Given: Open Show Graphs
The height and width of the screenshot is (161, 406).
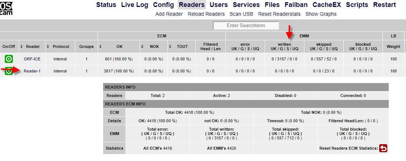Looking at the screenshot, I should tap(321, 14).
